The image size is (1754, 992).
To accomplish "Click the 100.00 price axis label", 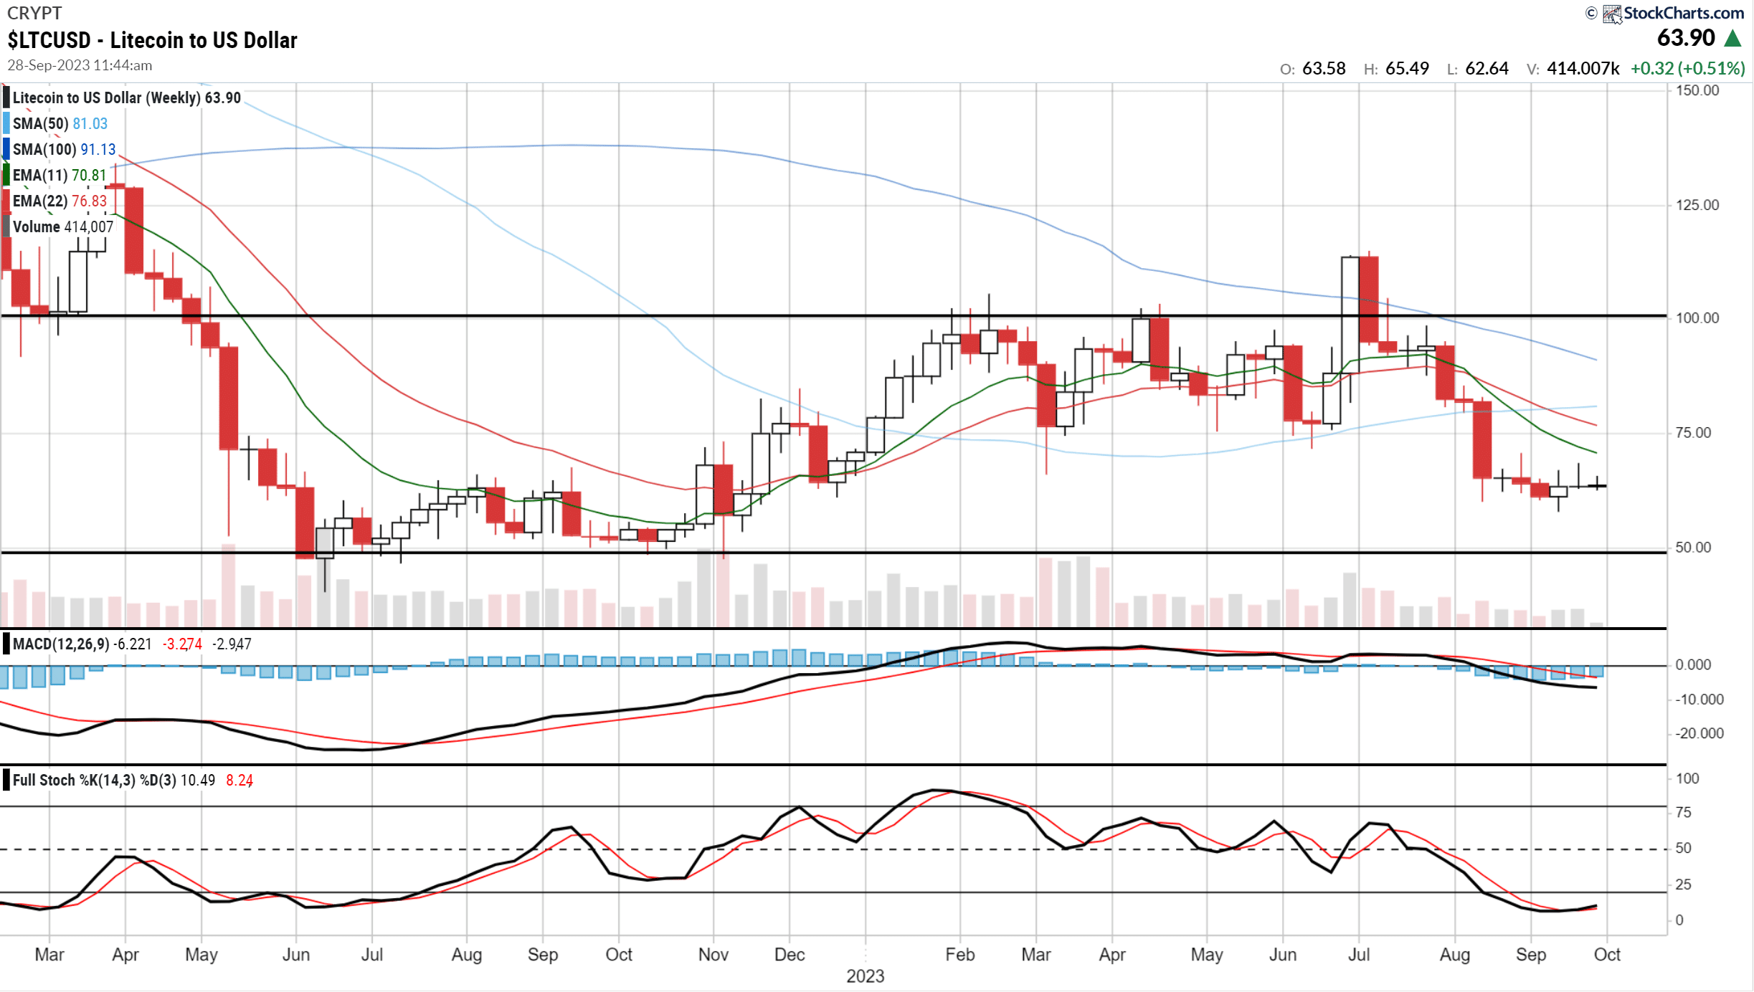I will (x=1697, y=318).
